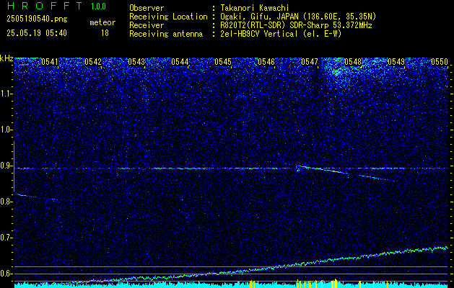Click the 0550 time marker

[x=440, y=62]
